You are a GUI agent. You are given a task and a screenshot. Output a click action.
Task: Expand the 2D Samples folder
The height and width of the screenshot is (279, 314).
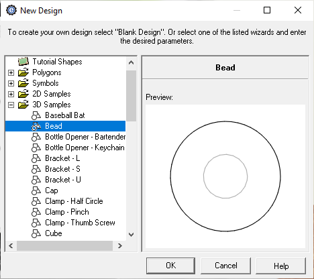pos(11,94)
